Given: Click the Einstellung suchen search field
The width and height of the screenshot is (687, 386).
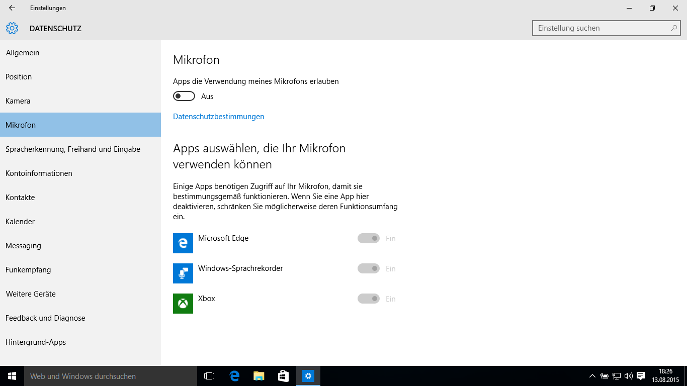Looking at the screenshot, I should 601,28.
